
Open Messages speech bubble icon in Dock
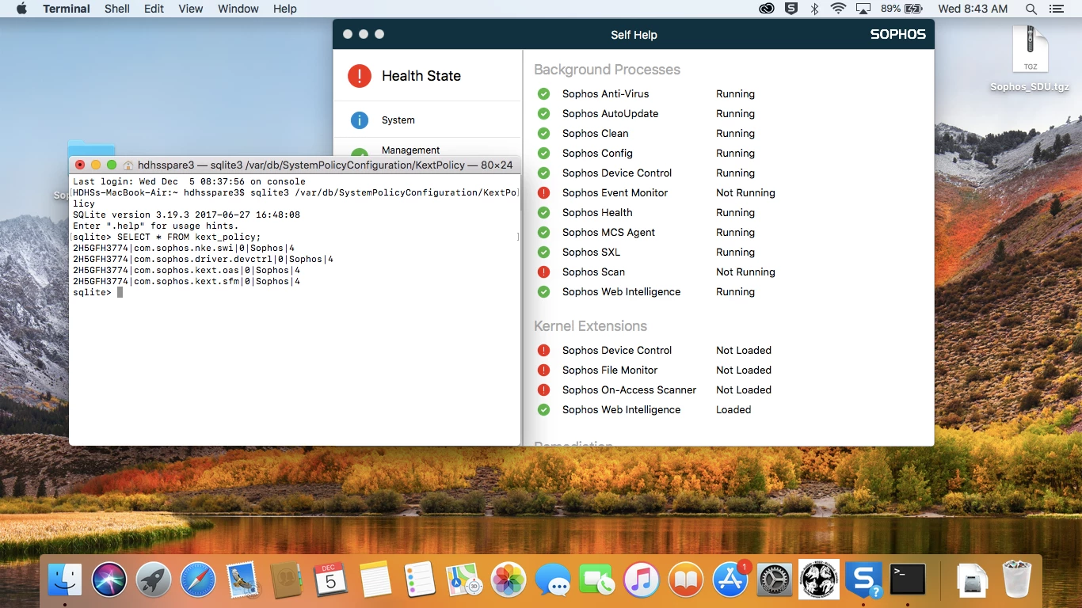tap(552, 580)
